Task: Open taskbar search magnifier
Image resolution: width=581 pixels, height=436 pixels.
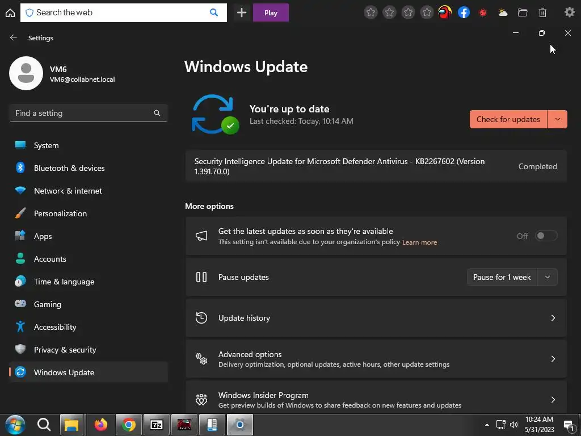Action: pyautogui.click(x=44, y=425)
